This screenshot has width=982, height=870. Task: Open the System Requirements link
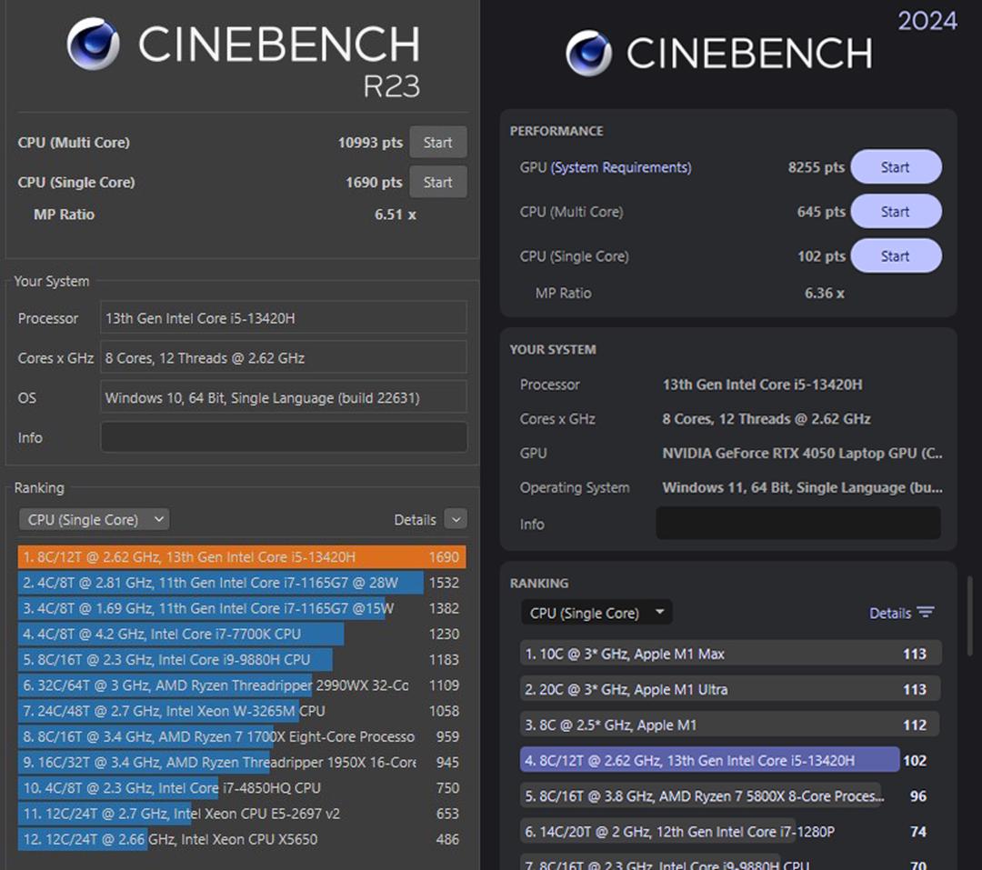click(x=621, y=167)
